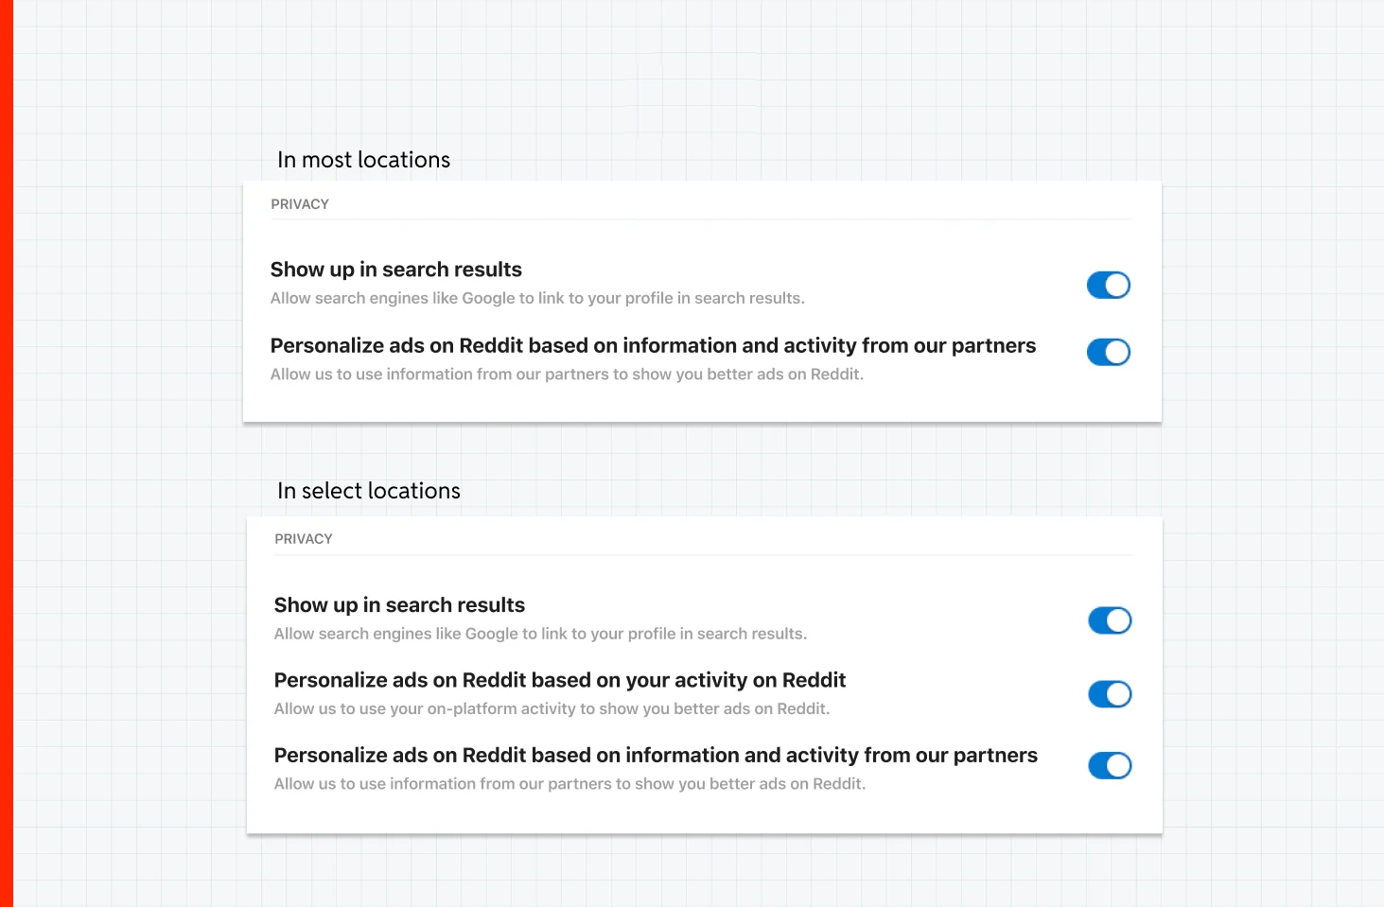This screenshot has height=907, width=1384.
Task: Click the "In select locations" heading
Action: [x=368, y=491]
